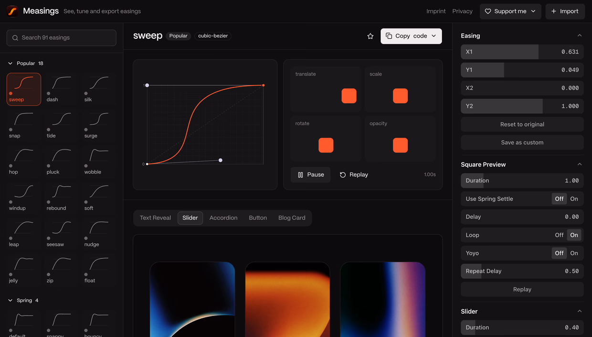Replay animation beside the Pause button
Image resolution: width=592 pixels, height=337 pixels.
pyautogui.click(x=354, y=174)
